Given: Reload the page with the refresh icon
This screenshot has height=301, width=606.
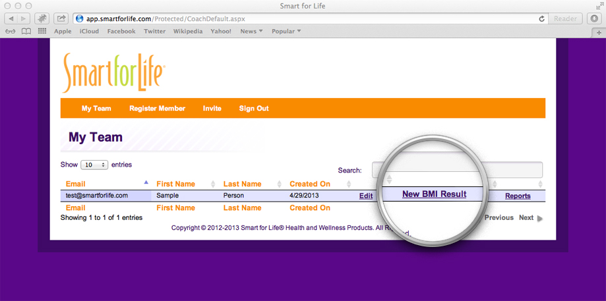Looking at the screenshot, I should click(x=541, y=18).
